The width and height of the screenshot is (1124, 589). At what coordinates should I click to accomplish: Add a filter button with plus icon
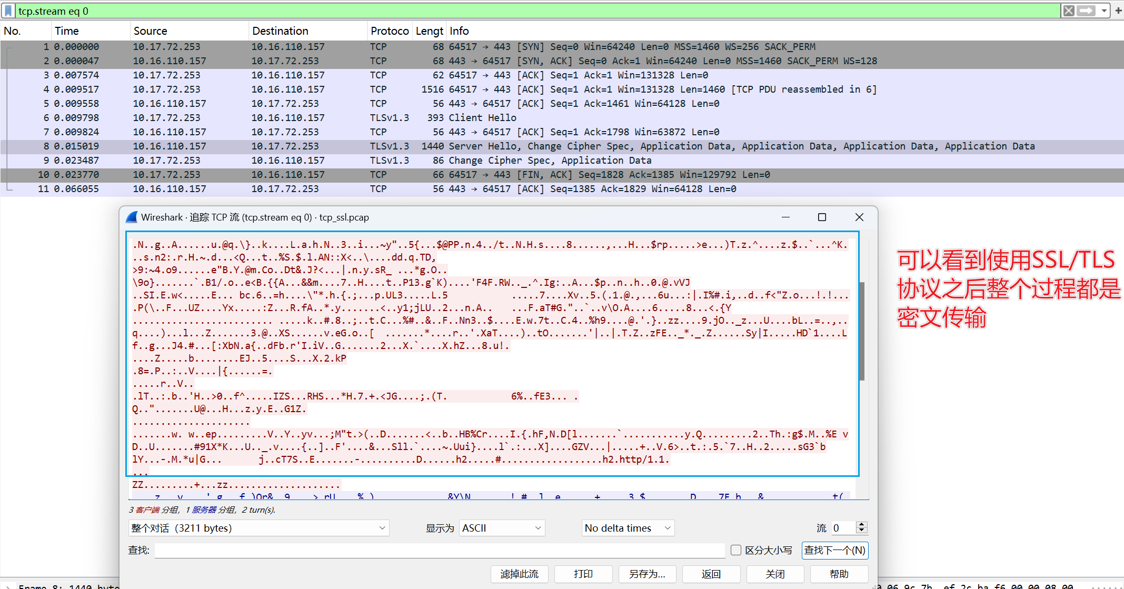coord(1118,11)
